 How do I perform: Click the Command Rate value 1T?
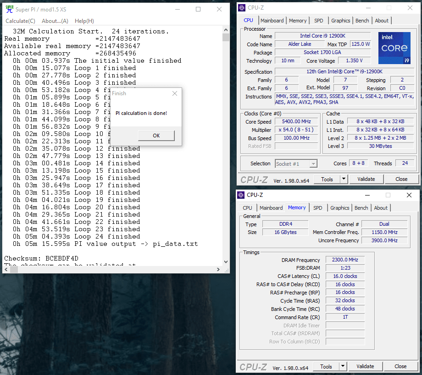point(345,317)
